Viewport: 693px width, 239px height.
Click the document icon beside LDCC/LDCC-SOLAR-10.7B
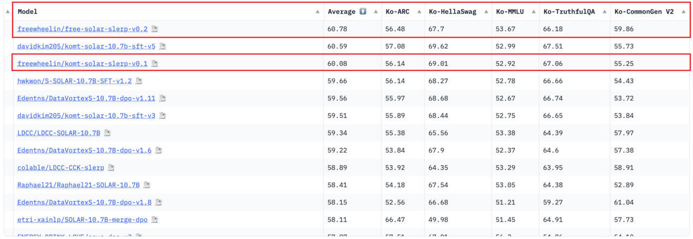[x=108, y=133]
